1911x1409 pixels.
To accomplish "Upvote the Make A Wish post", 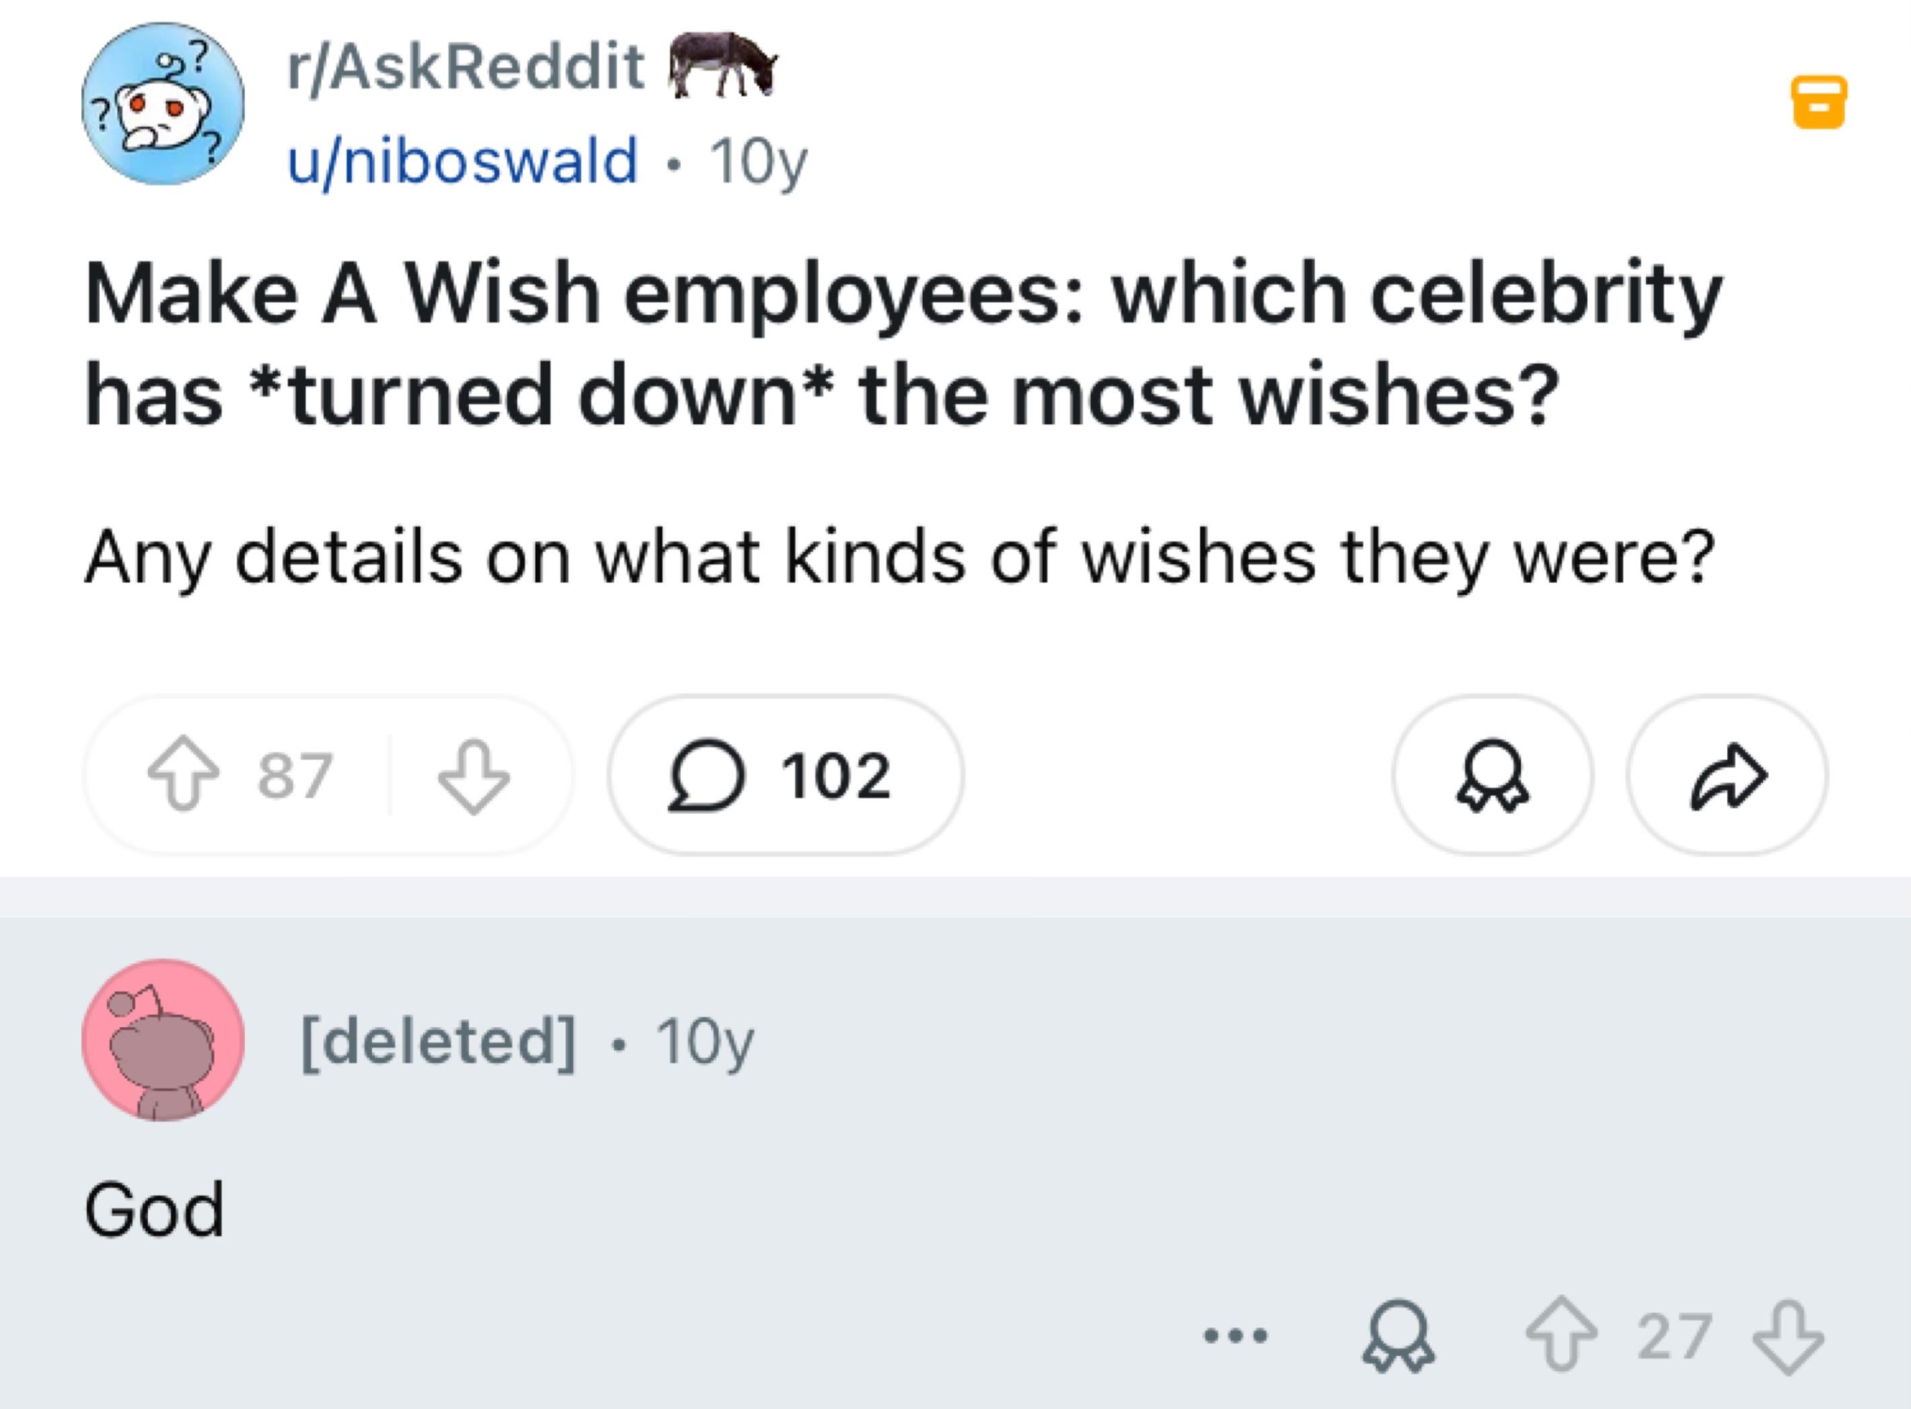I will pyautogui.click(x=184, y=775).
